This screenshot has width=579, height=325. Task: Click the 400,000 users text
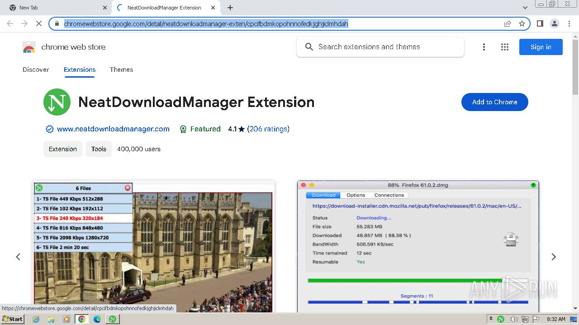(139, 149)
